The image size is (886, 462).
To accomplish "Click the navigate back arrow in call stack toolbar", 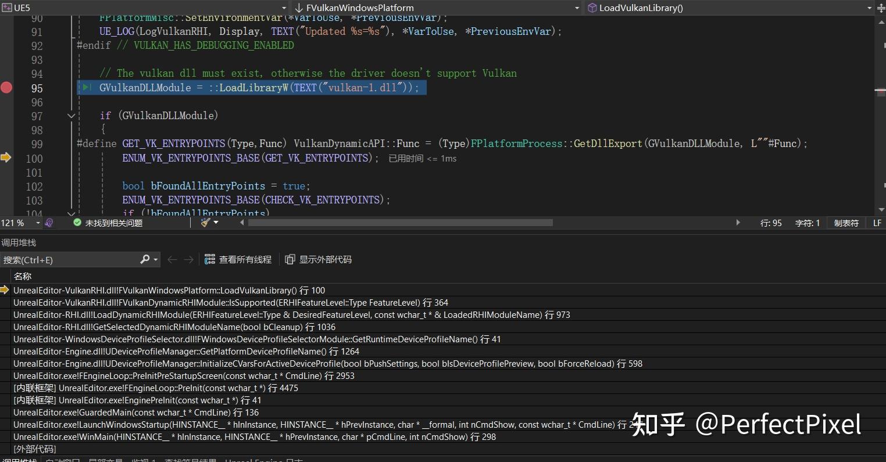I will point(172,259).
